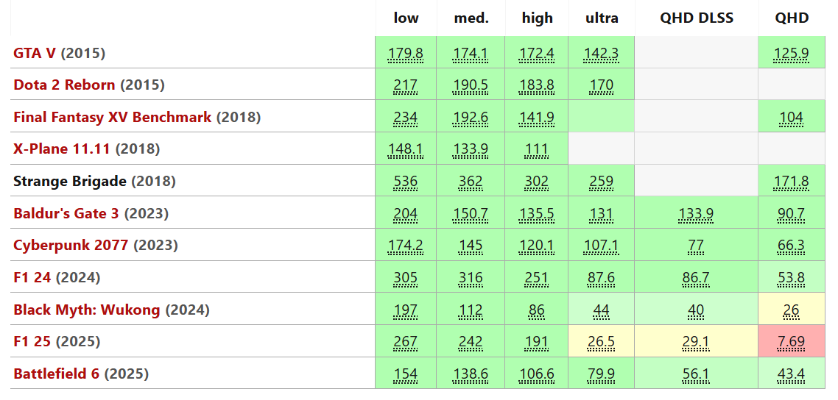
Task: Click the QHD column header
Action: (792, 18)
